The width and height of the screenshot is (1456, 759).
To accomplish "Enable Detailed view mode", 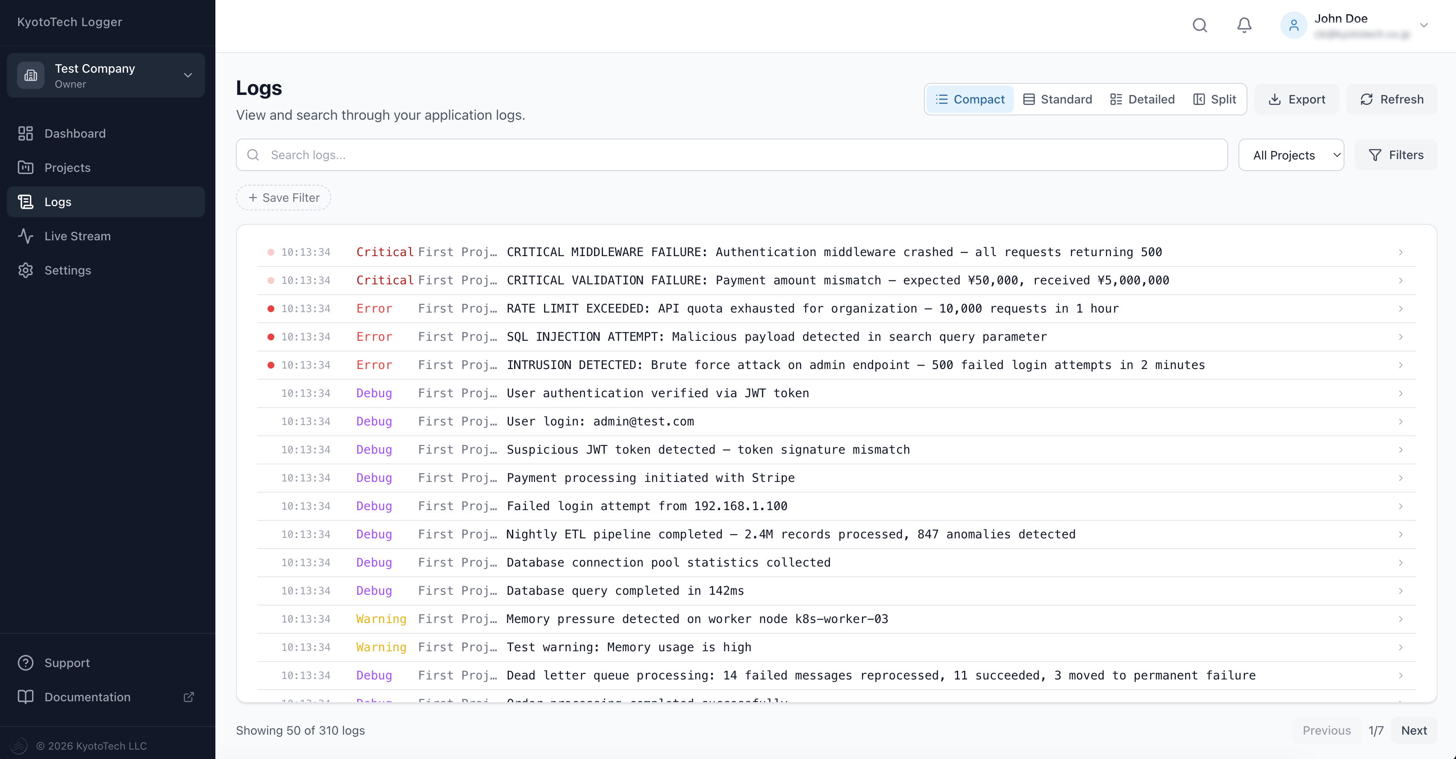I will coord(1142,99).
